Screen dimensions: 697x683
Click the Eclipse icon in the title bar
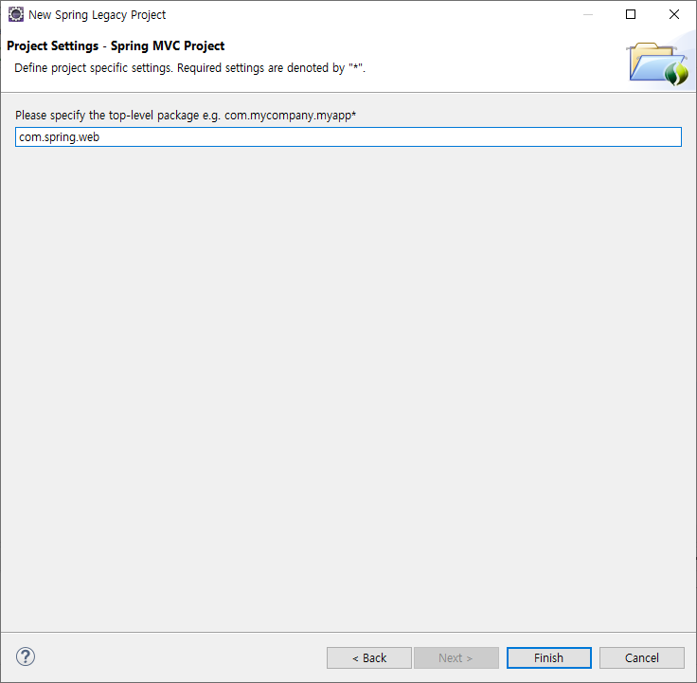pyautogui.click(x=16, y=14)
